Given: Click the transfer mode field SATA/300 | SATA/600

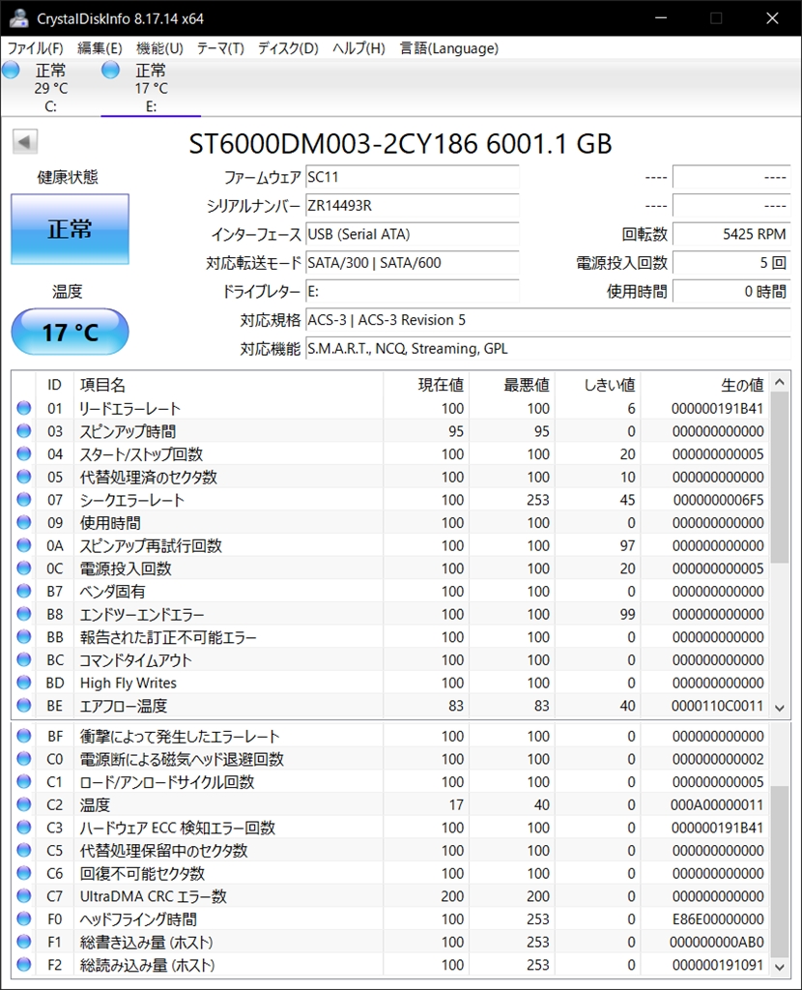Looking at the screenshot, I should (412, 263).
